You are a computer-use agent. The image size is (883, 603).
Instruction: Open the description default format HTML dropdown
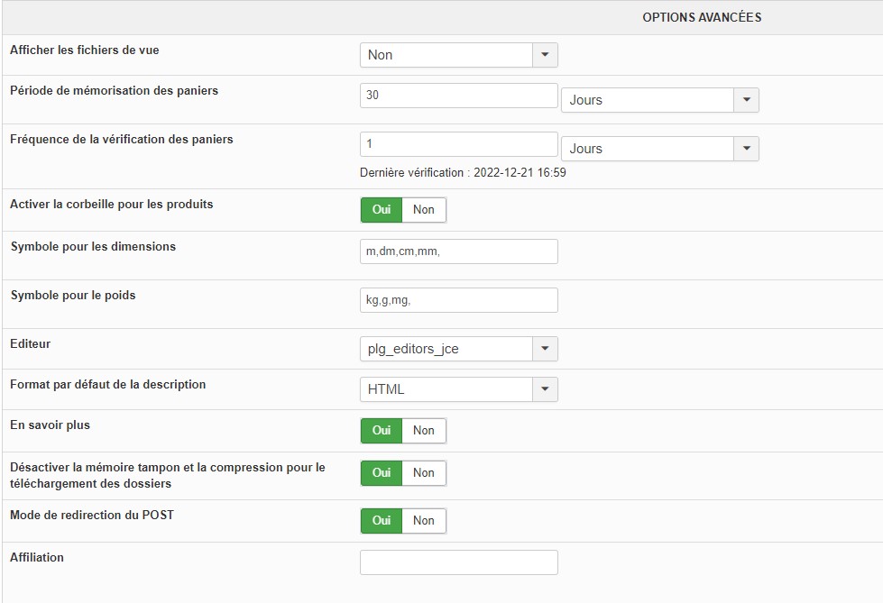click(x=458, y=389)
